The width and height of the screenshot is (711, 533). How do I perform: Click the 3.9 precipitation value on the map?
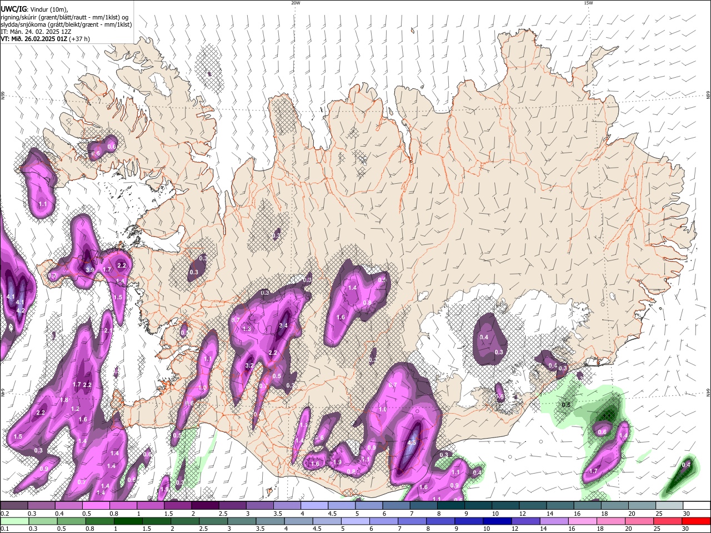point(89,270)
